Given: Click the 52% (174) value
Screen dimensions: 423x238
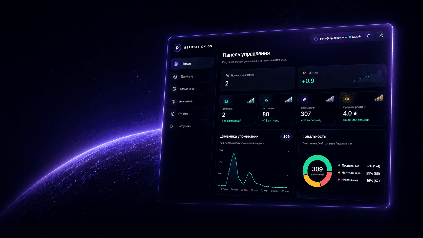Looking at the screenshot, I should point(373,166).
